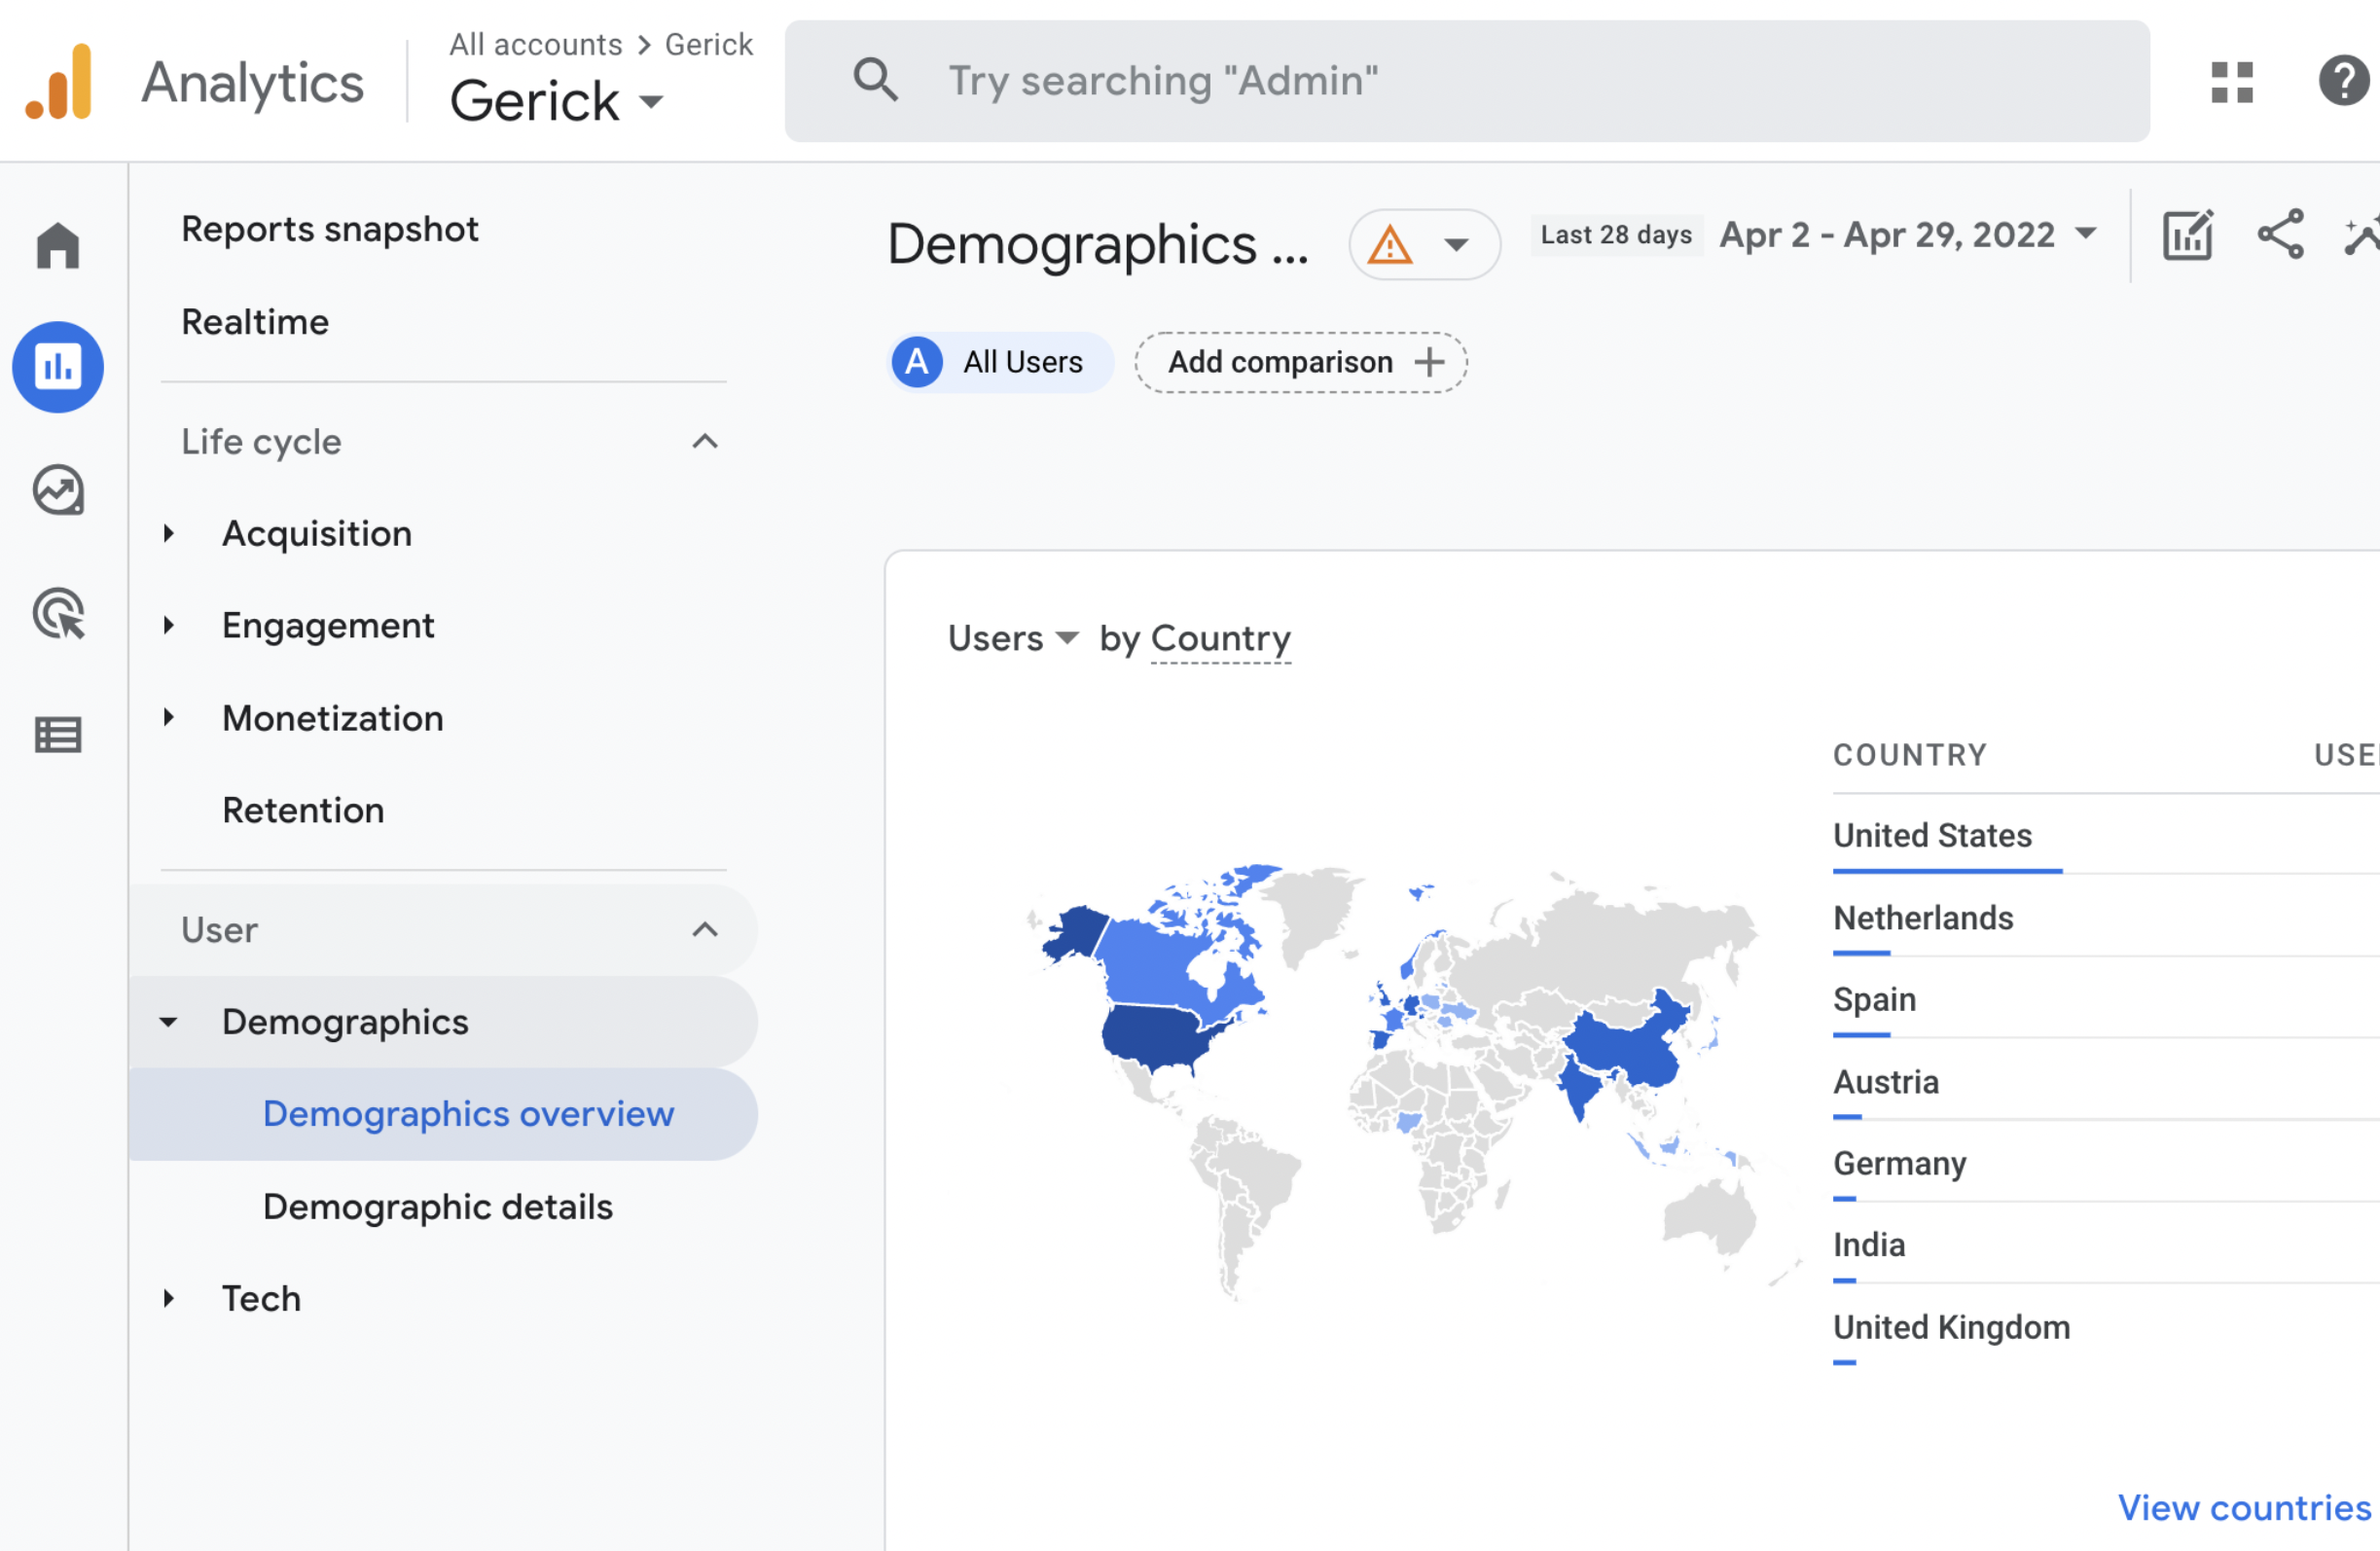Click the Customize report icon

click(x=2187, y=236)
